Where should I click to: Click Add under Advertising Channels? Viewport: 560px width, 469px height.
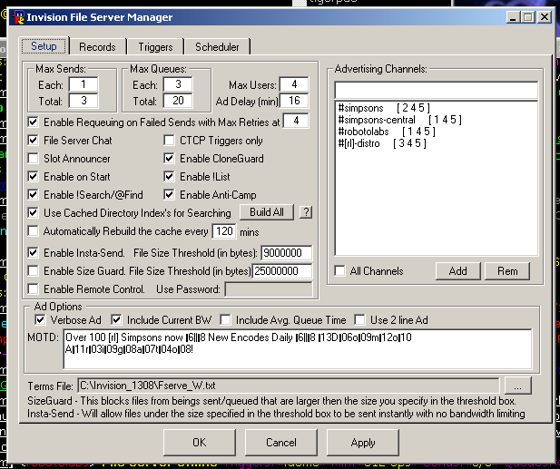[457, 271]
